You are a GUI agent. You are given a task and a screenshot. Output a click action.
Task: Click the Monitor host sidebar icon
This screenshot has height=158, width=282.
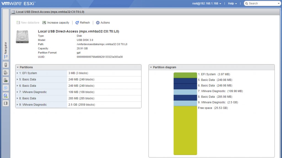tap(6, 80)
